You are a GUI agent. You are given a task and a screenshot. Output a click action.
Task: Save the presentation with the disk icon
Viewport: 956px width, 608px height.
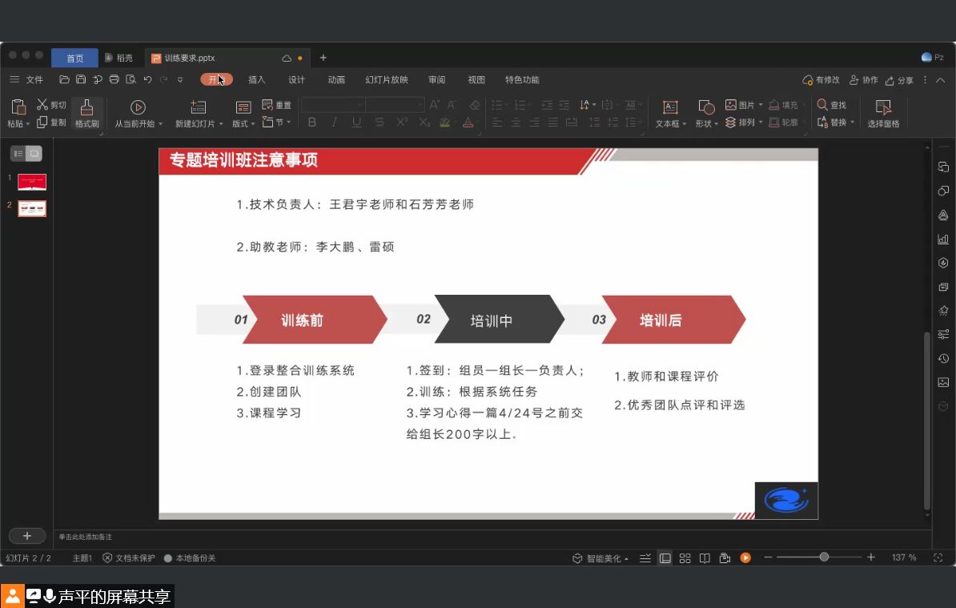click(x=81, y=79)
